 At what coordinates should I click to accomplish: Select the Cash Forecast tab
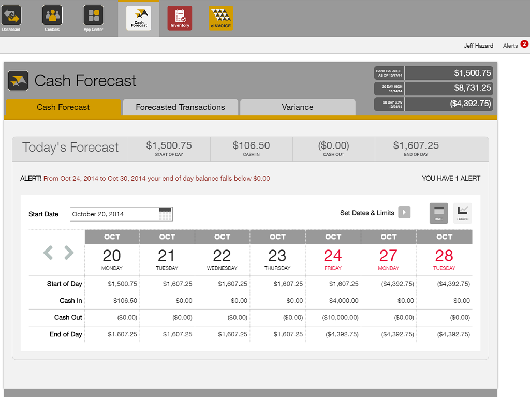(x=63, y=107)
